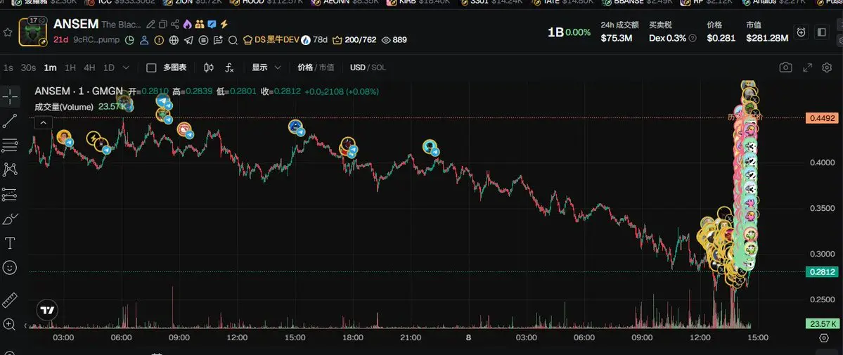Open the circled list icon in header row
The width and height of the screenshot is (843, 355).
[x=203, y=40]
